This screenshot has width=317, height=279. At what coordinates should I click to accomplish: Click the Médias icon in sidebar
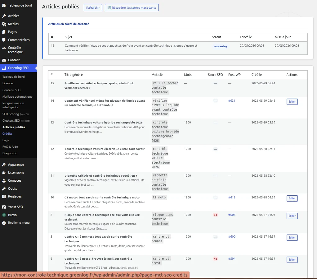pos(4,24)
